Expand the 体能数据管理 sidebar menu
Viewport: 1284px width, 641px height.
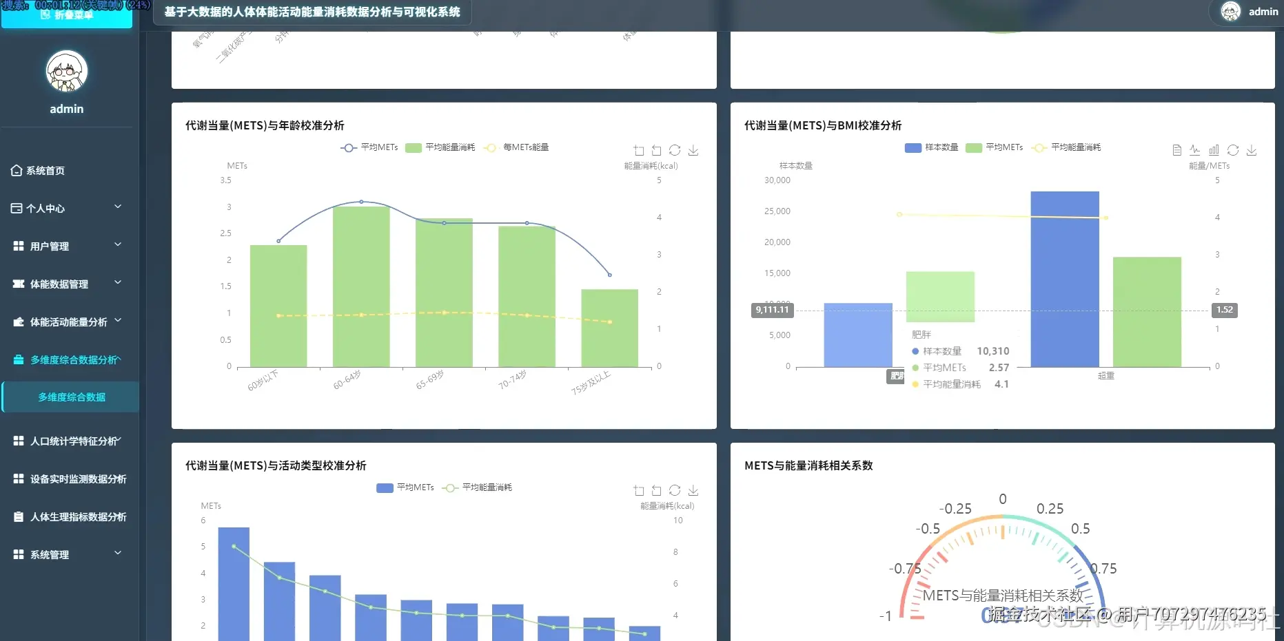(x=67, y=284)
